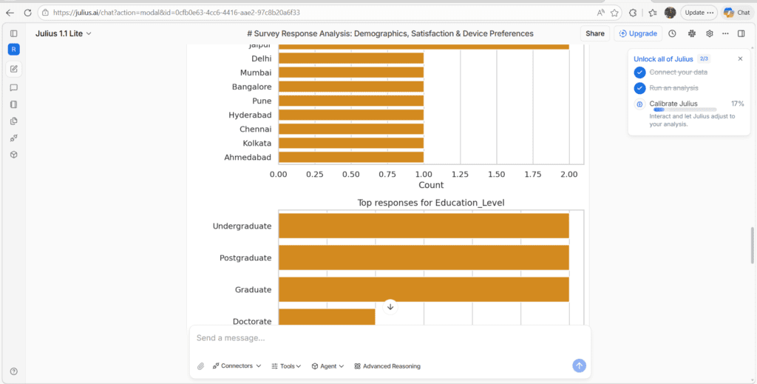Screen dimensions: 757x384
Task: Click the Upgrade button
Action: pyautogui.click(x=638, y=33)
